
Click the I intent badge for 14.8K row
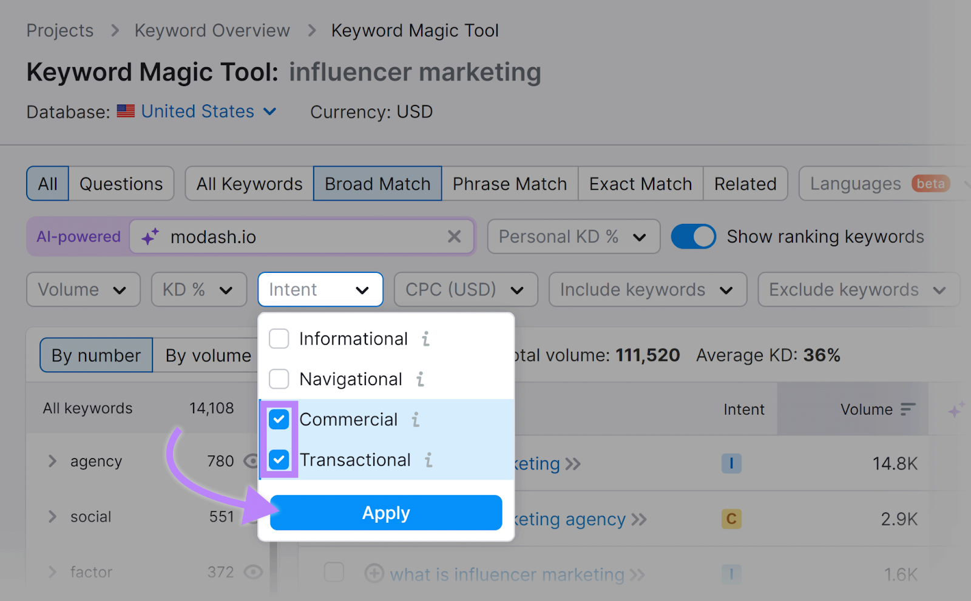[x=731, y=463]
